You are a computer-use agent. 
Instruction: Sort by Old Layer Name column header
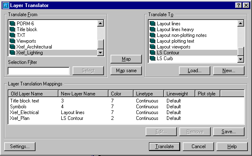point(33,94)
